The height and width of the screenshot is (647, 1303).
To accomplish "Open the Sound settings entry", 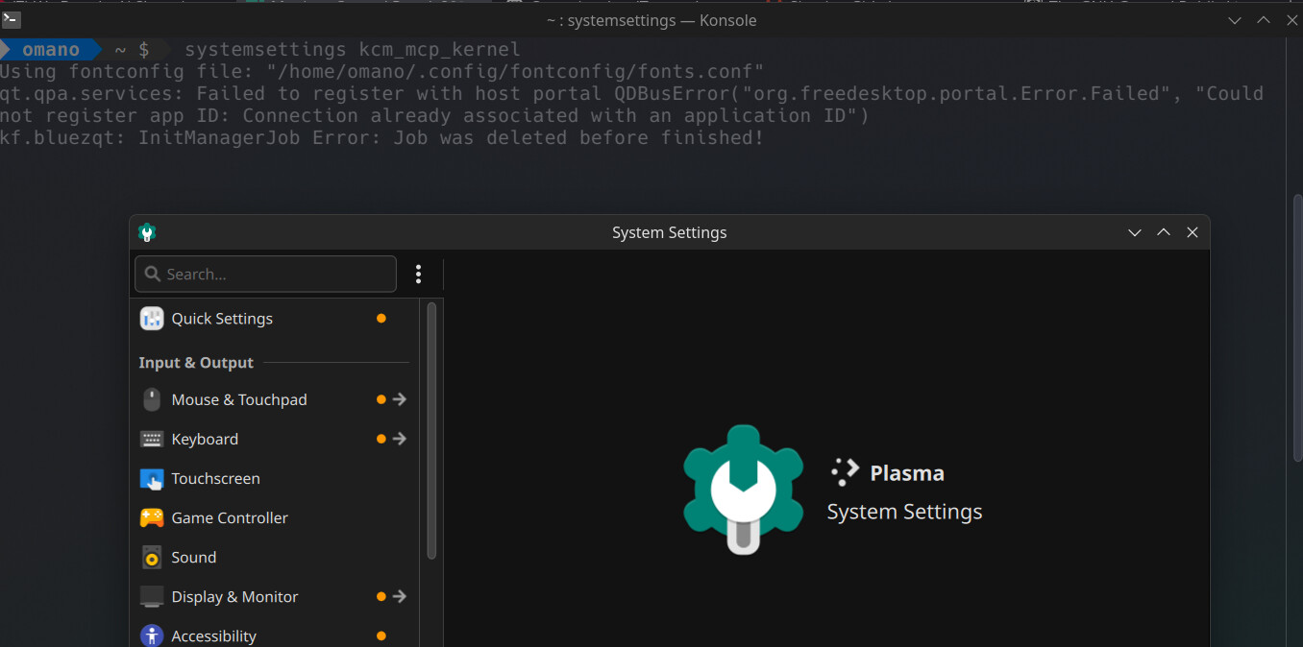I will coord(194,557).
